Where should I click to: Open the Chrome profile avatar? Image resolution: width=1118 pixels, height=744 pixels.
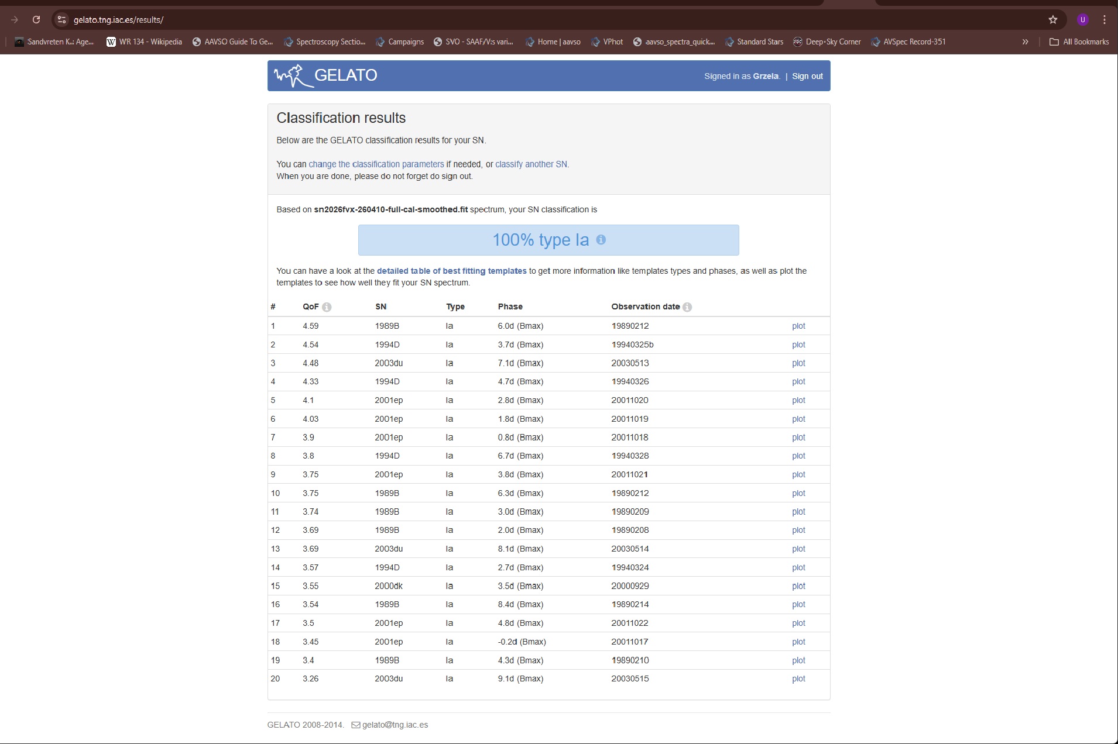(x=1083, y=20)
